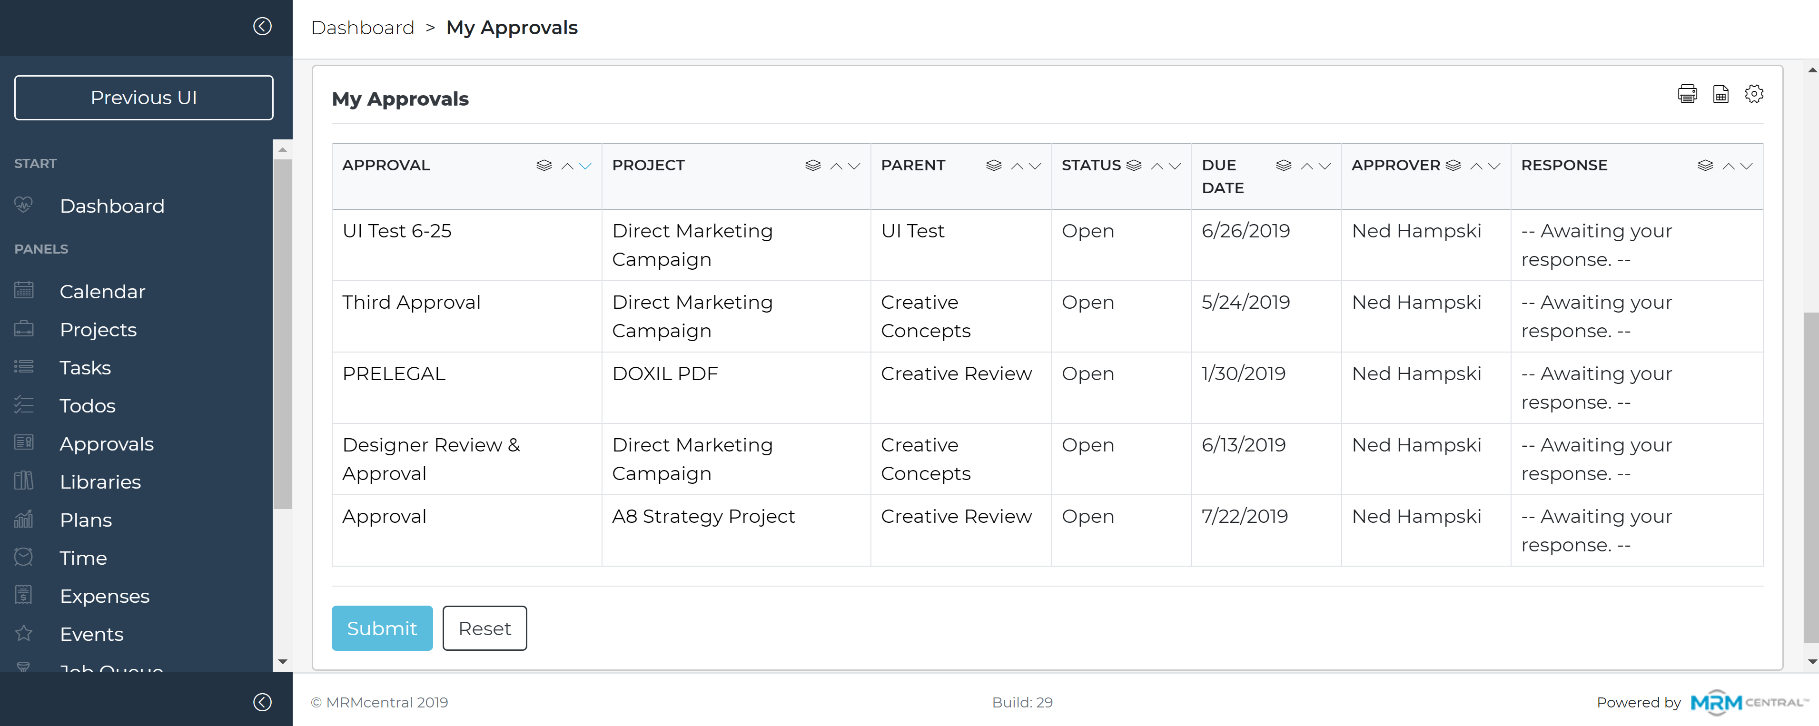Click the bottom sidebar collapse arrow icon
1819x726 pixels.
coord(262,702)
